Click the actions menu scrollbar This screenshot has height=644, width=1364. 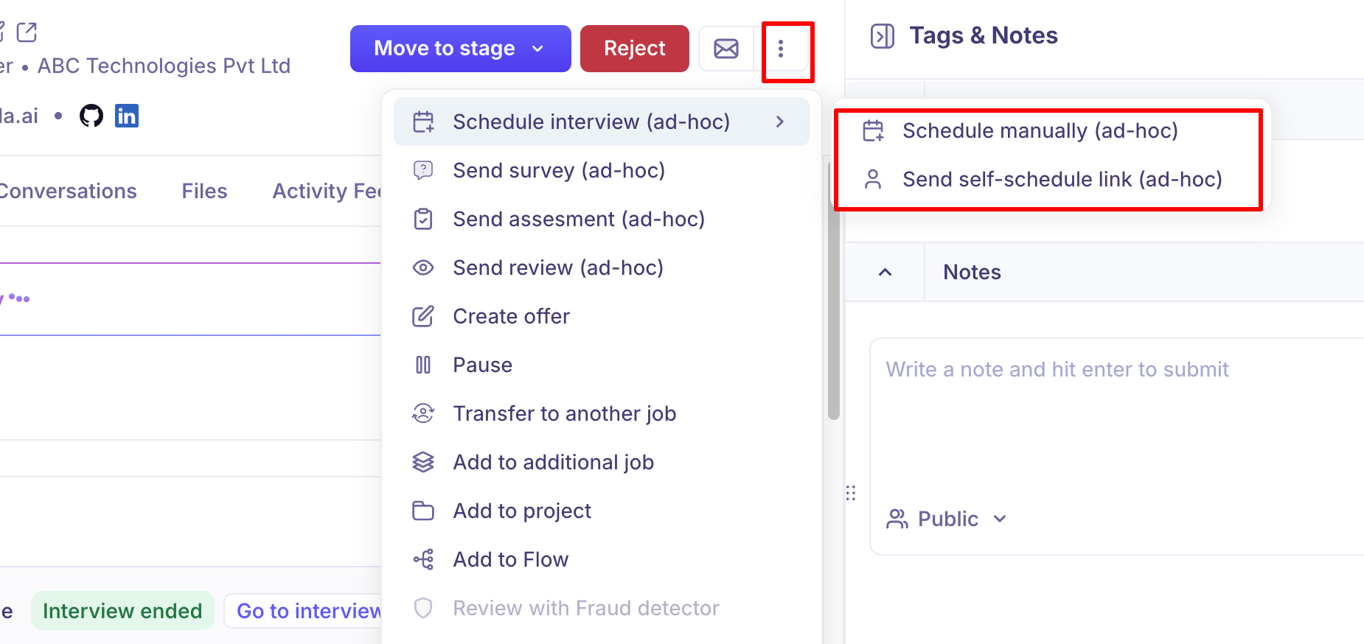pyautogui.click(x=834, y=291)
